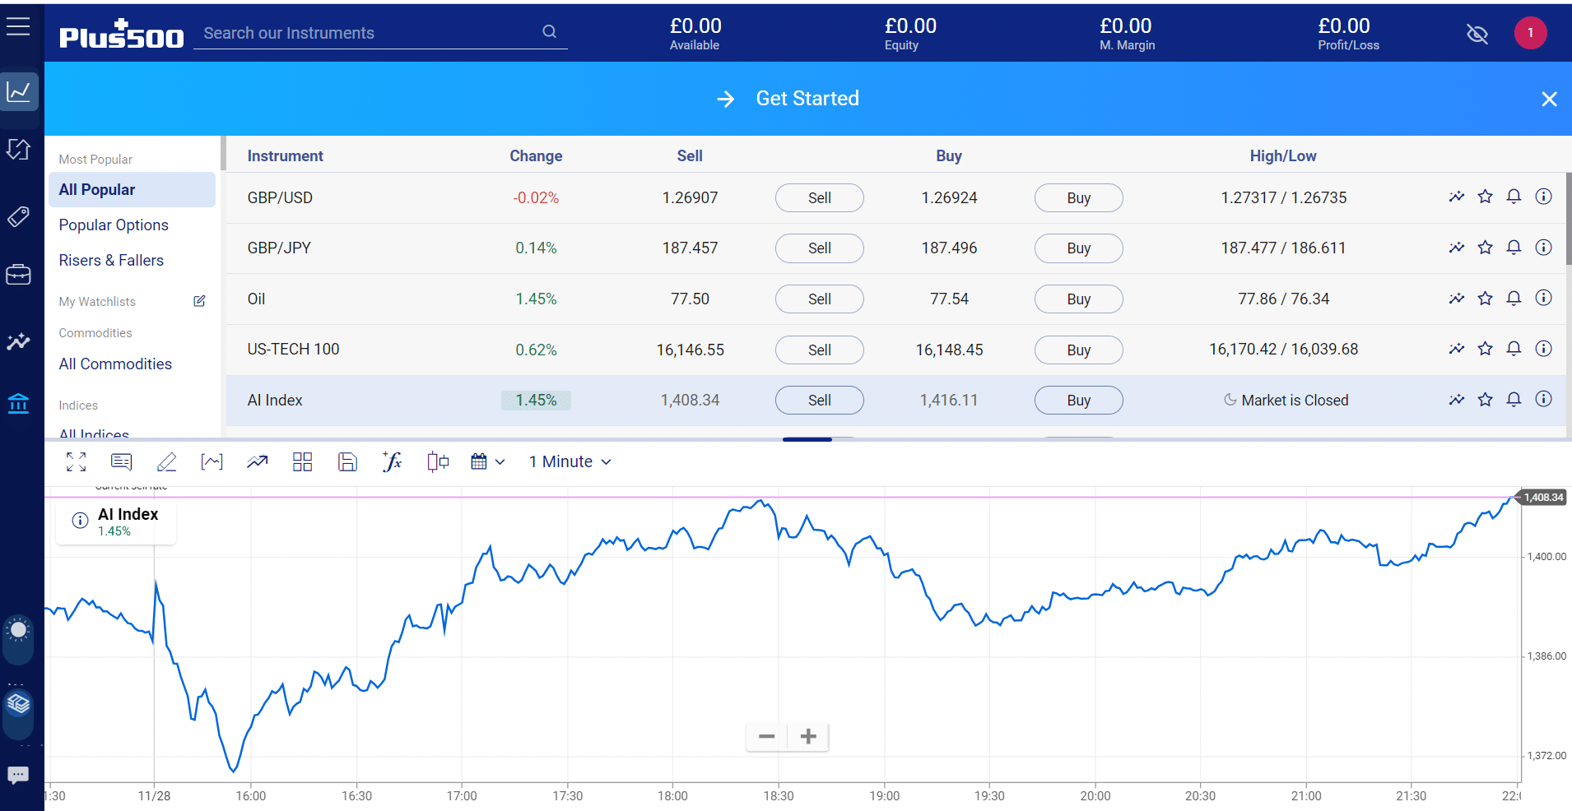Add GBP/USD to favourites with the star
Image resolution: width=1572 pixels, height=811 pixels.
click(x=1485, y=197)
